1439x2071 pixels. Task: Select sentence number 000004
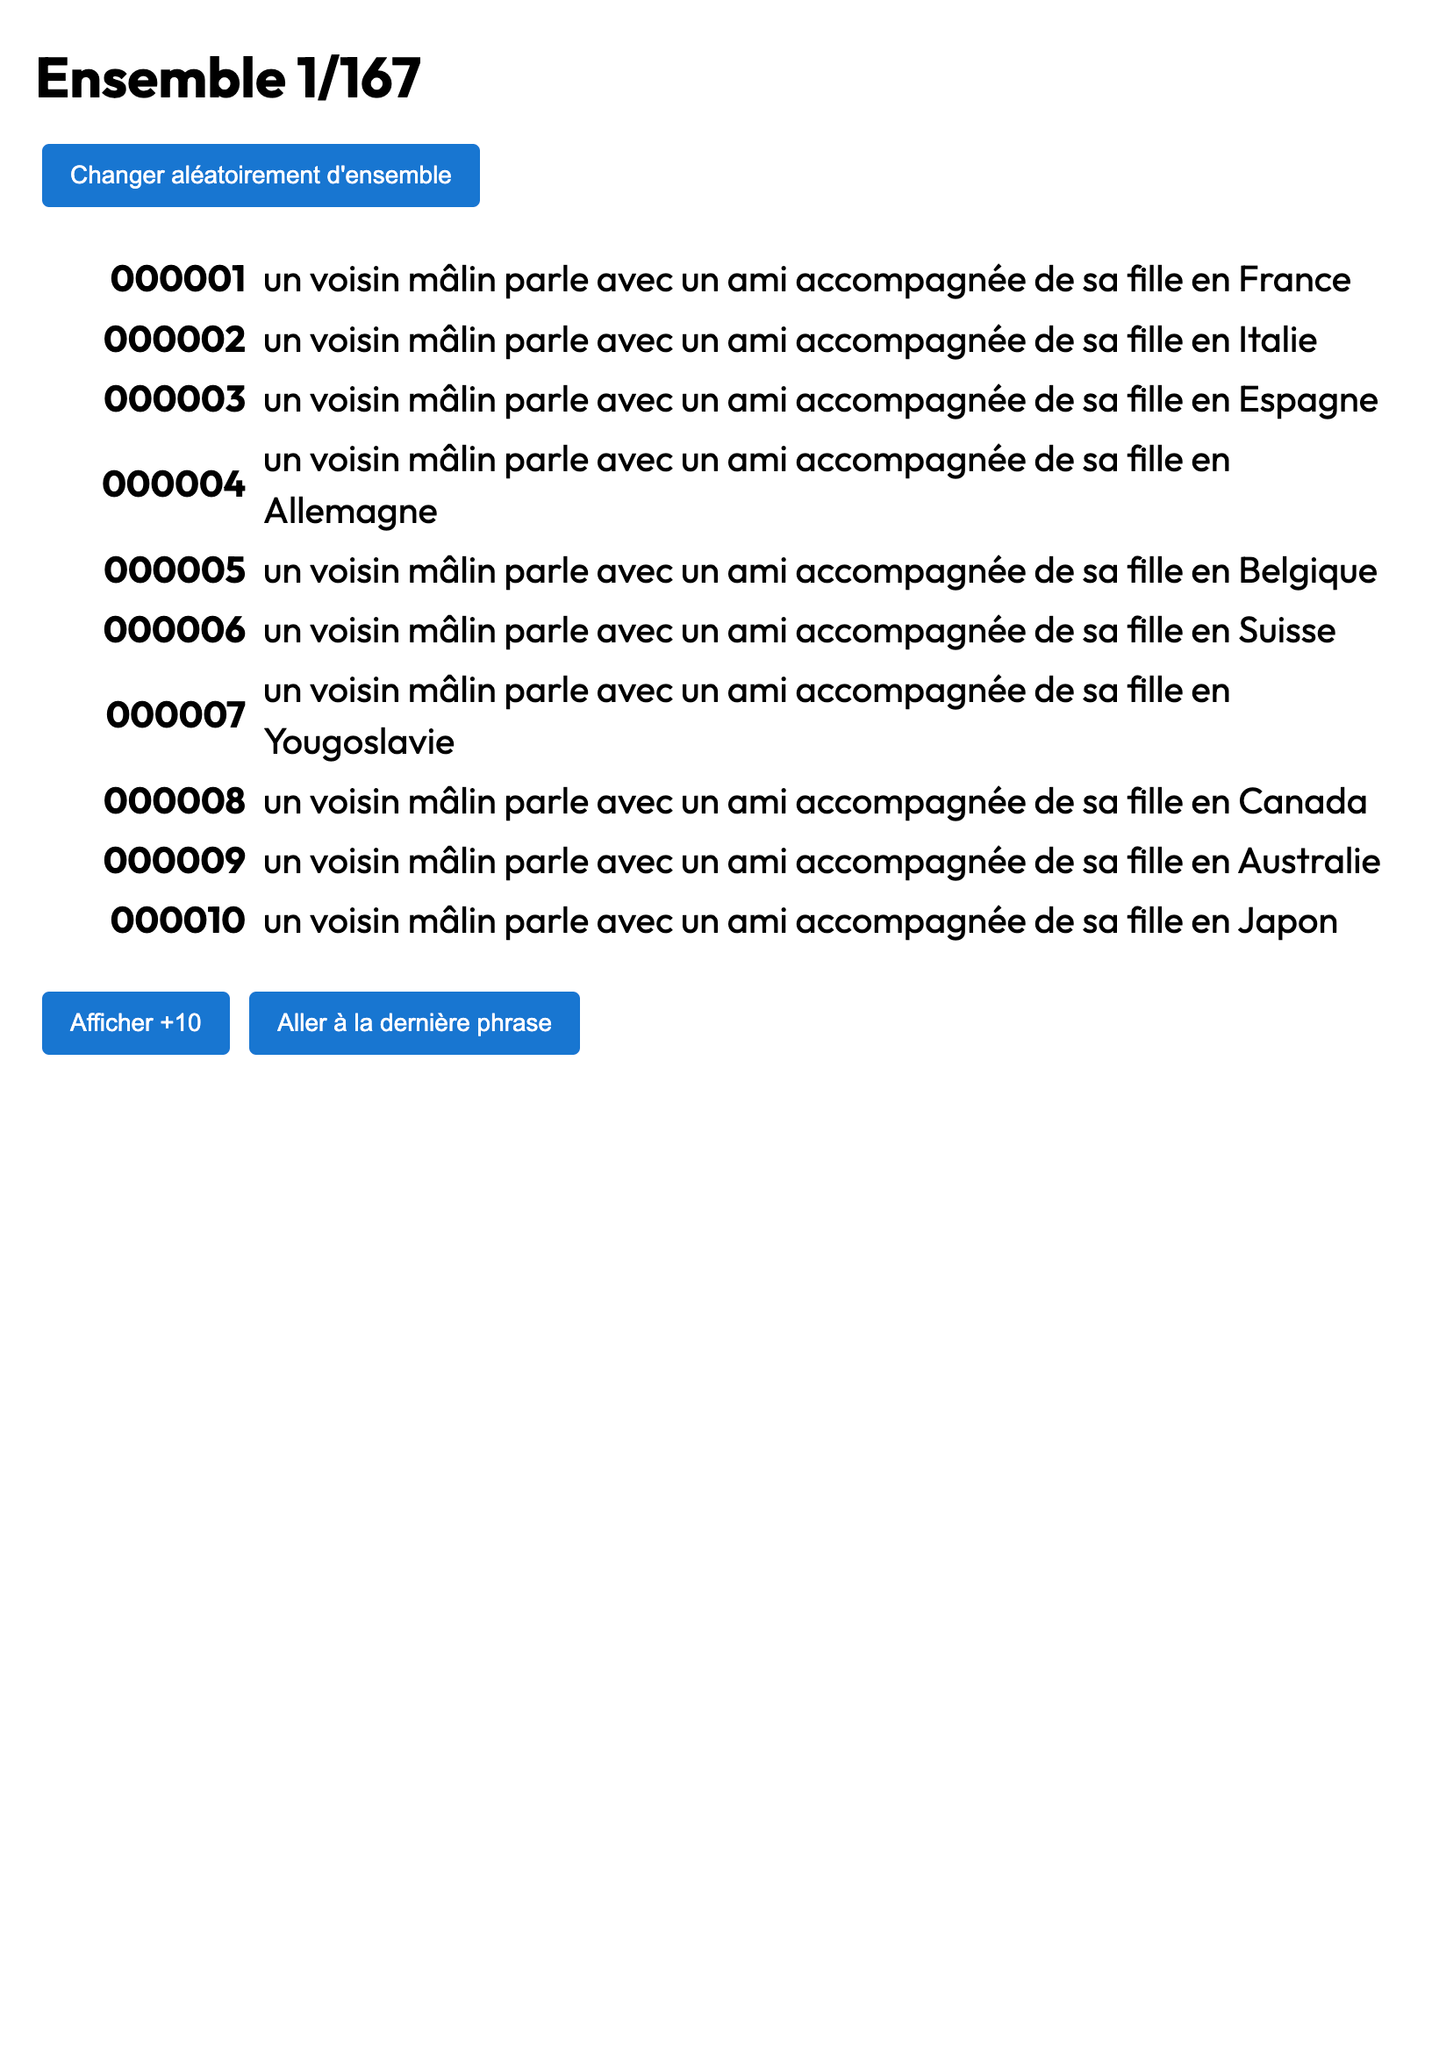click(174, 485)
